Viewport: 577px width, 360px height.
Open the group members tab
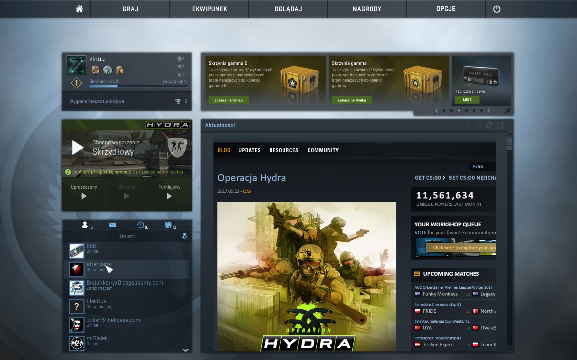[x=170, y=225]
